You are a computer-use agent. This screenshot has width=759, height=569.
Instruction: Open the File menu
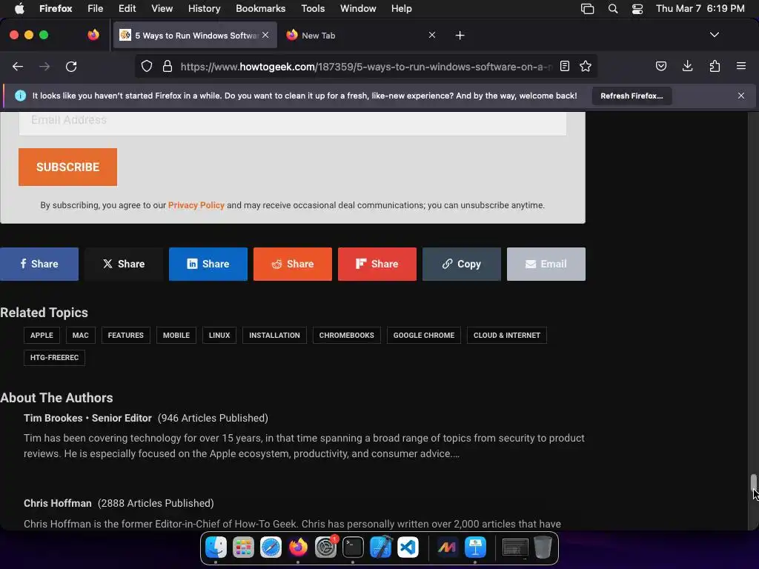[95, 9]
